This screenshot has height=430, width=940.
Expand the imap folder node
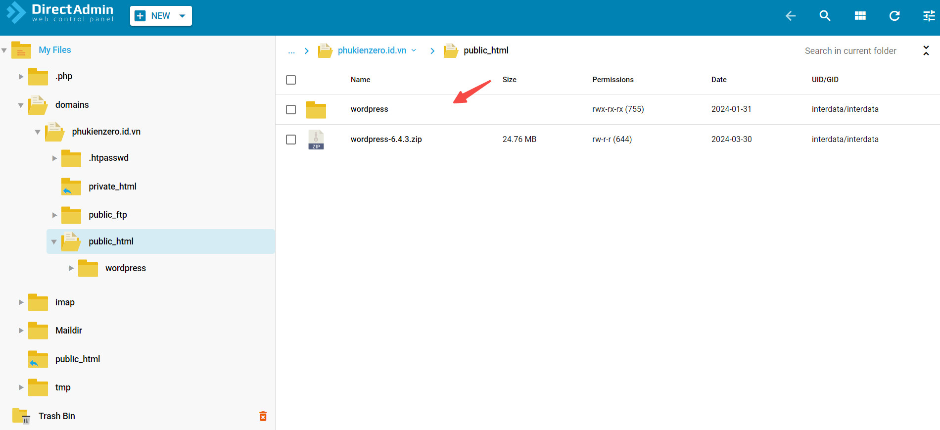21,302
